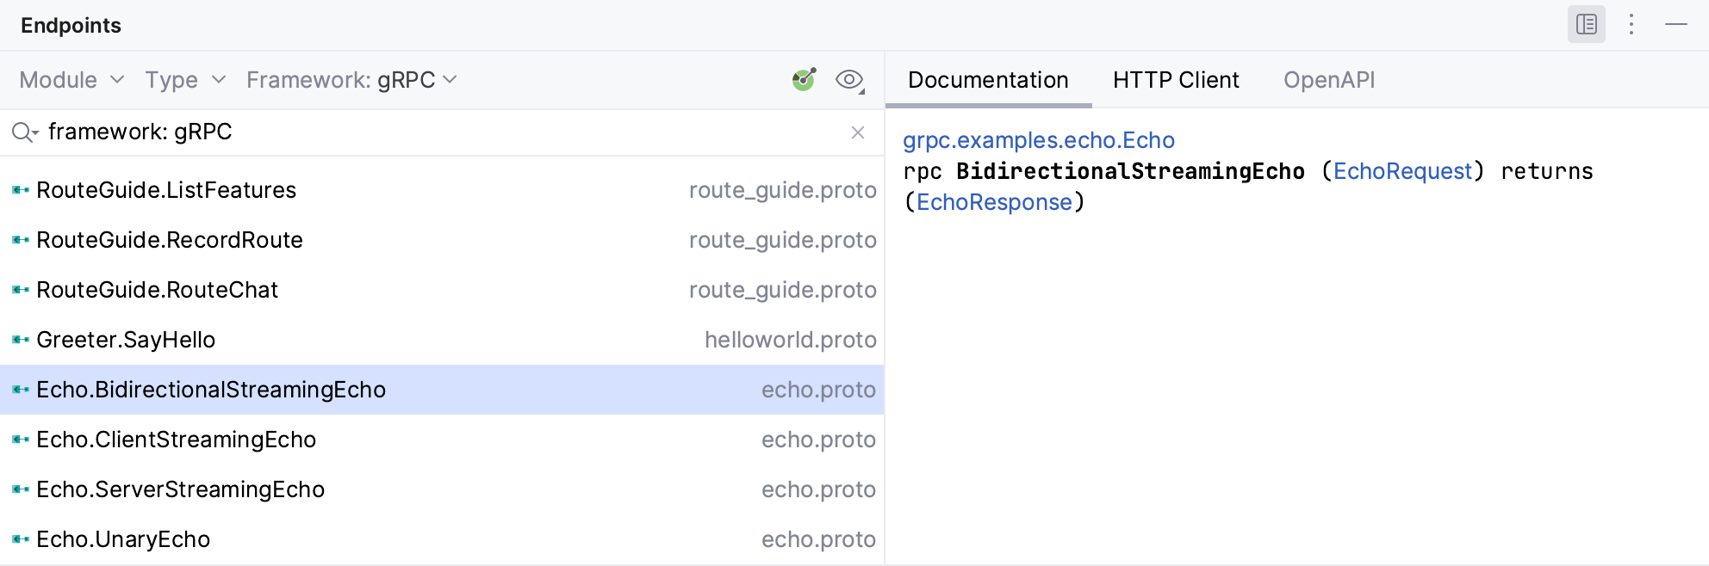
Task: Click the EchoResponse type link
Action: (x=994, y=202)
